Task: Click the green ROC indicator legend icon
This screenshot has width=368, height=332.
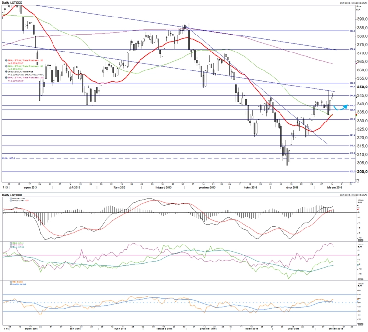Action: [11, 243]
